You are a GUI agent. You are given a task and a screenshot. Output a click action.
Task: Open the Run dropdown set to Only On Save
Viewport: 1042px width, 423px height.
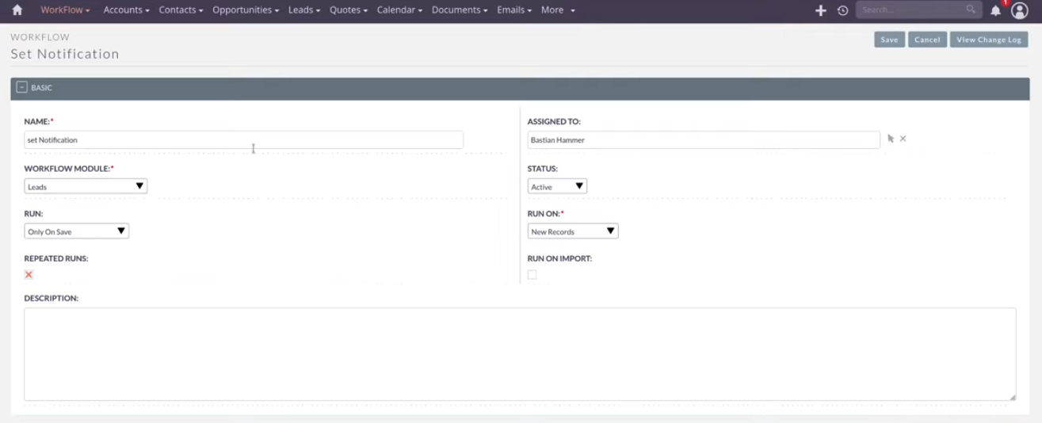[x=77, y=231]
